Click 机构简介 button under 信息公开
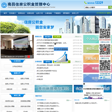112x112 pixels. tap(25, 89)
